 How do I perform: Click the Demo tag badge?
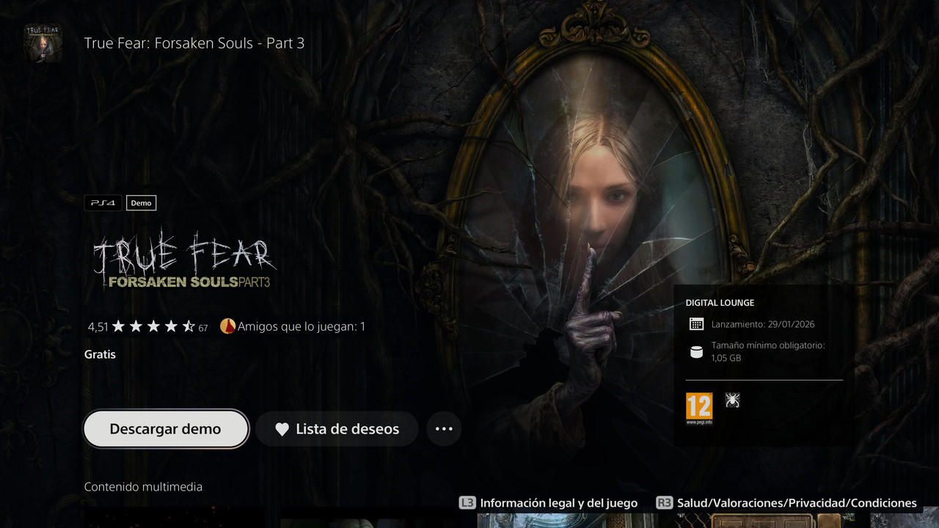[x=141, y=203]
